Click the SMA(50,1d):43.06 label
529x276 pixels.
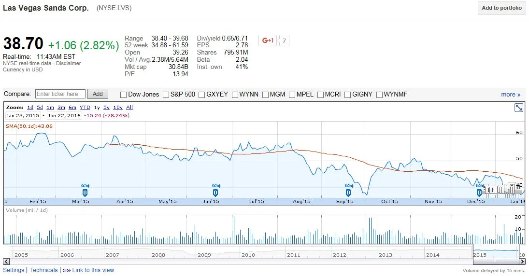29,126
